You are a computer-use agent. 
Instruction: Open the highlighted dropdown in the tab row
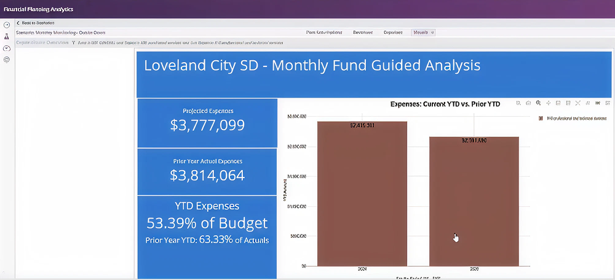(423, 33)
